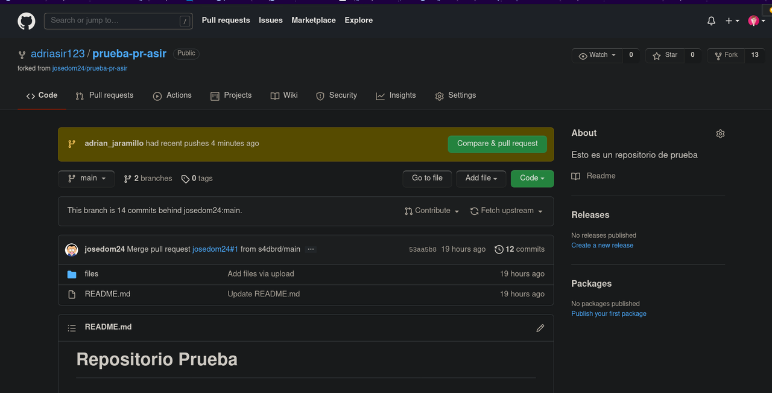
Task: Select the Projects tab
Action: pos(231,95)
